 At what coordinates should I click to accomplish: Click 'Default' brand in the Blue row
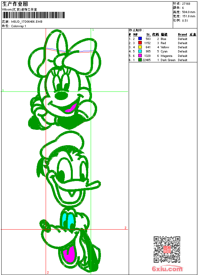tap(183, 39)
